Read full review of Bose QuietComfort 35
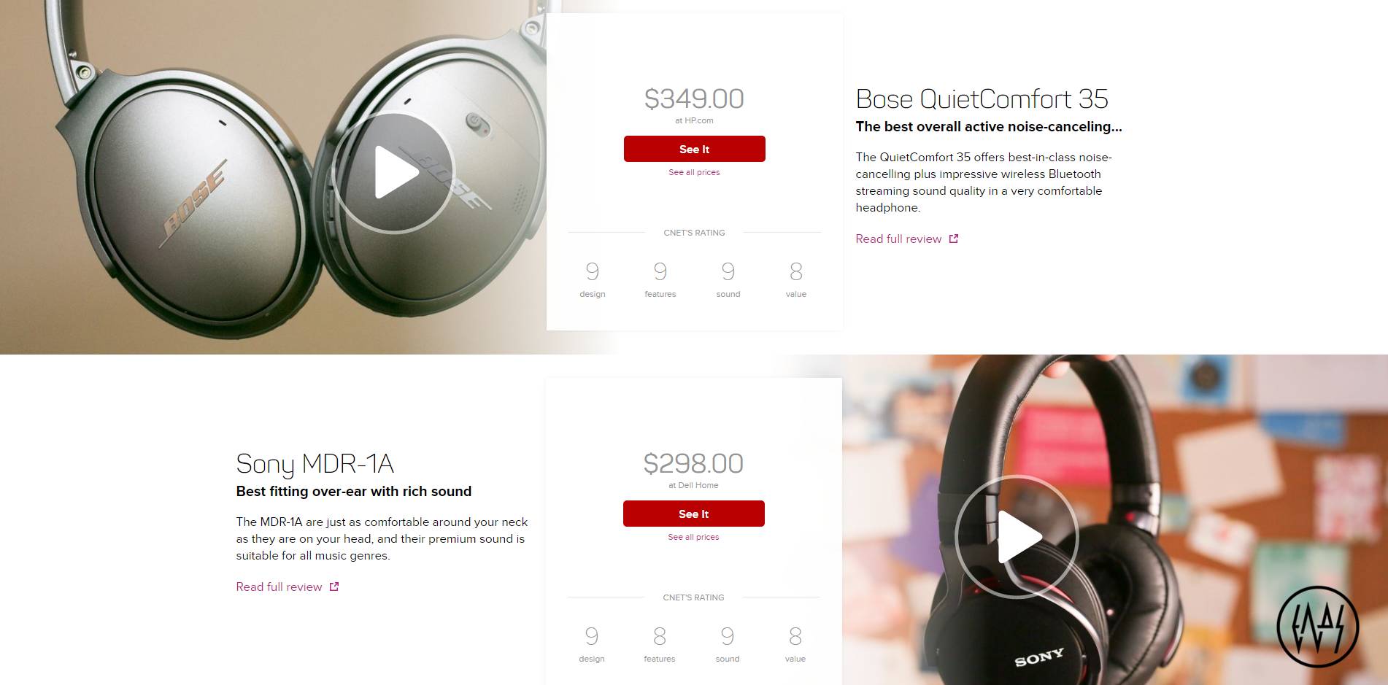The image size is (1388, 685). pyautogui.click(x=898, y=239)
